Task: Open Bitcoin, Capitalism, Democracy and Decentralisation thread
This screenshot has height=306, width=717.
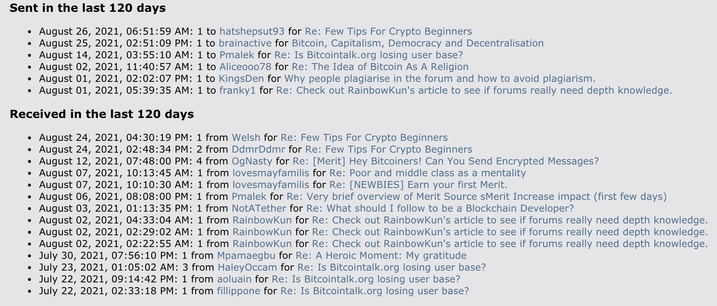Action: point(418,44)
